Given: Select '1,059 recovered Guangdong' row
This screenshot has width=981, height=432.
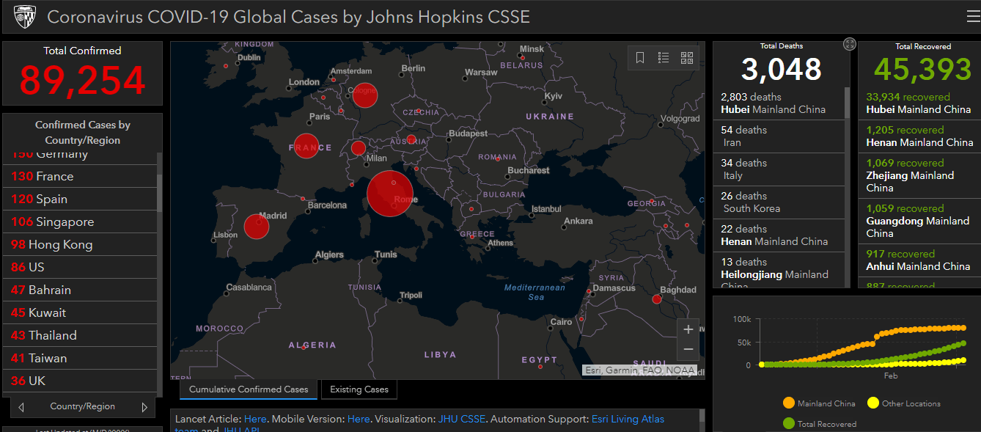Looking at the screenshot, I should click(x=919, y=221).
